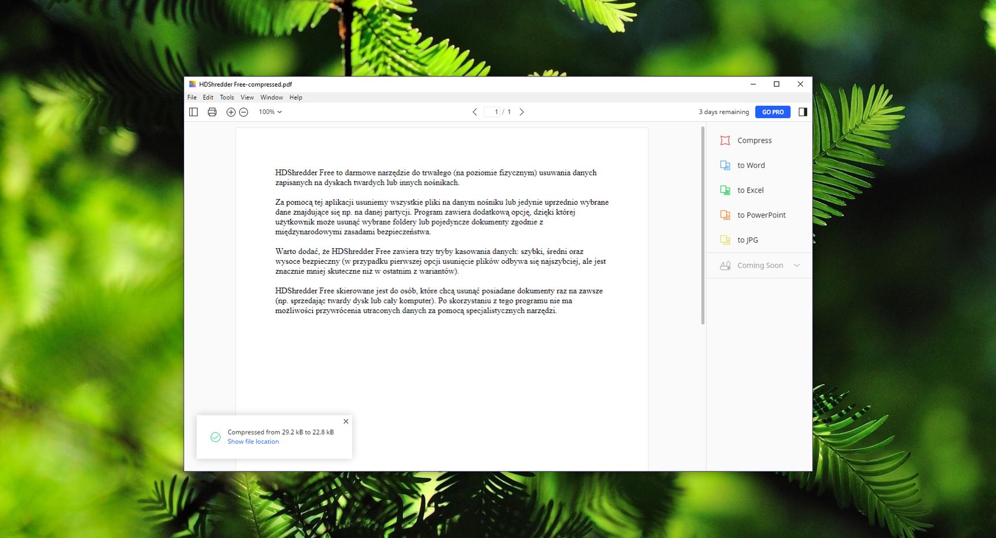Maximize the PDF viewer window

777,84
